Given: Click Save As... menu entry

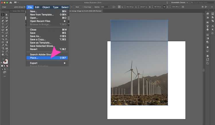Looking at the screenshot, I should (36, 36).
